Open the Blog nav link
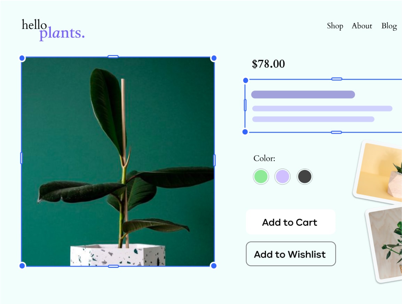This screenshot has height=304, width=402. tap(389, 26)
